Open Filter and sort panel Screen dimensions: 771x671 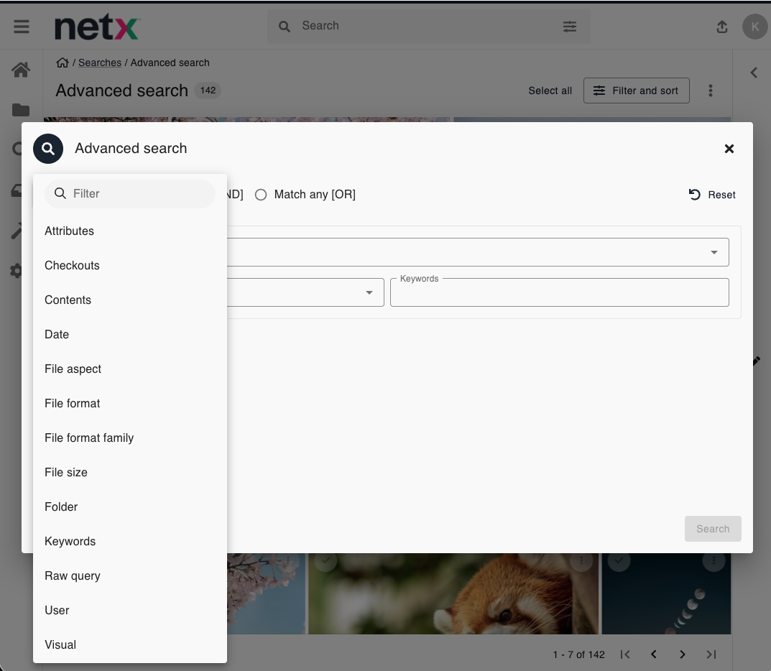(636, 91)
